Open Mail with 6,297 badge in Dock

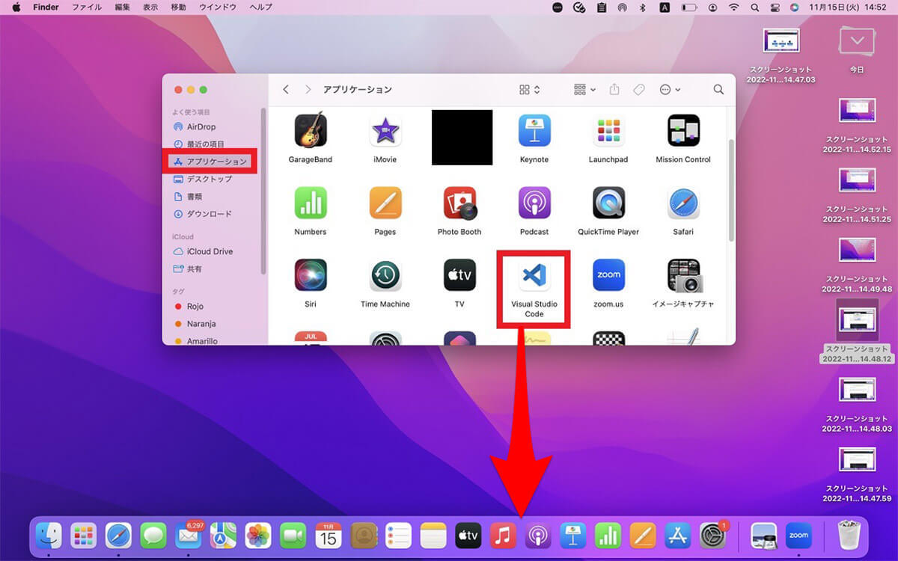click(x=189, y=536)
